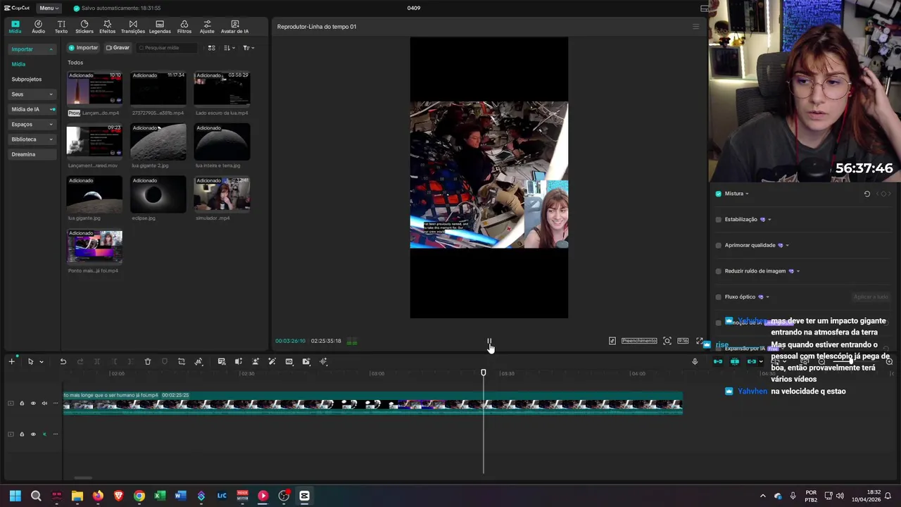This screenshot has width=901, height=507.
Task: Lock the main video track
Action: click(22, 403)
